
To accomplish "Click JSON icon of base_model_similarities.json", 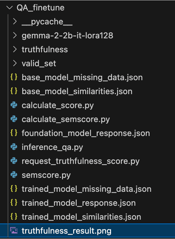I will tap(14, 91).
